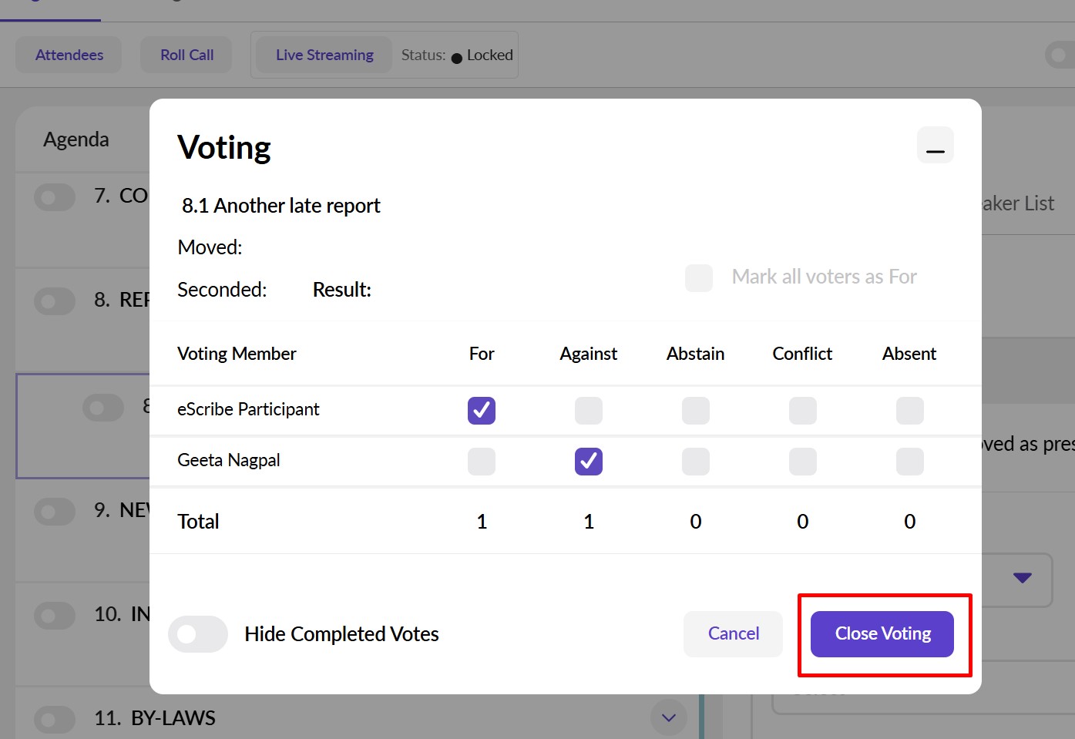Screen dimensions: 1075x739
Task: Toggle switch beside 11. BY-LAWS
Action: tap(54, 720)
